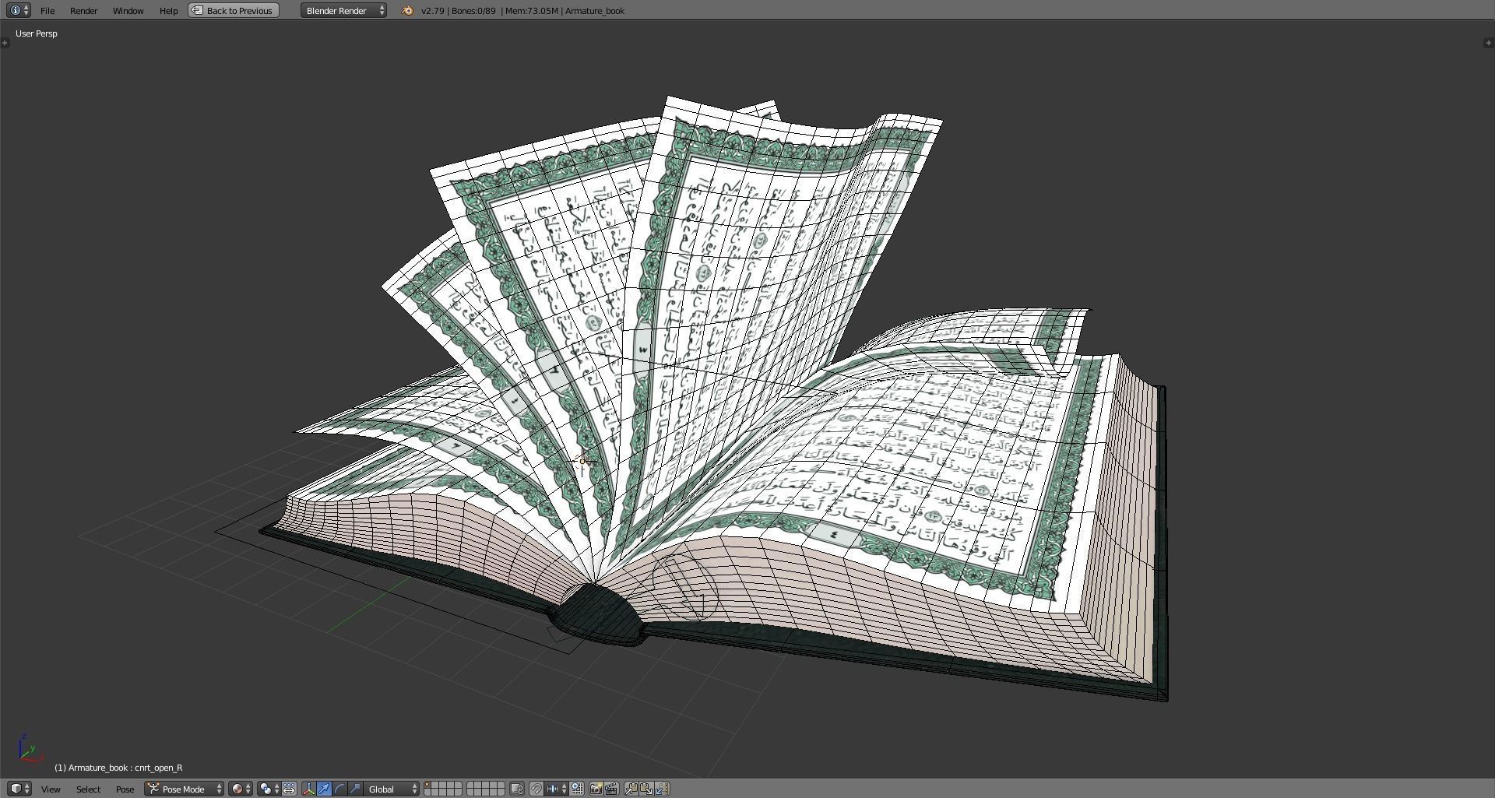Click the snap target icon

tap(577, 789)
